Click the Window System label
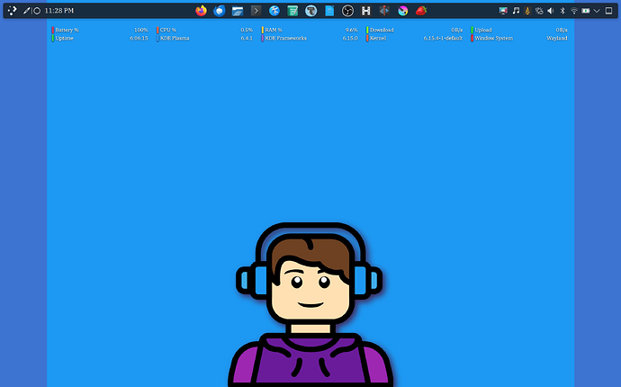 [494, 39]
